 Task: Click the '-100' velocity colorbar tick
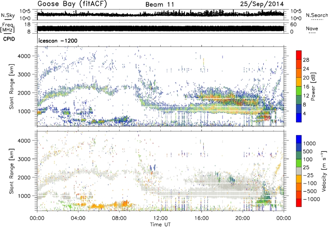click(x=310, y=183)
